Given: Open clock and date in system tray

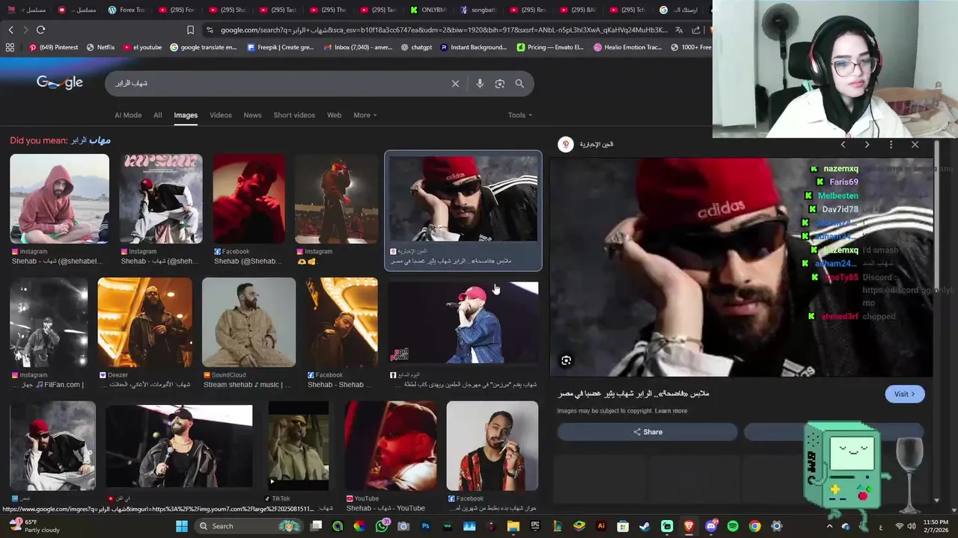Looking at the screenshot, I should [x=936, y=526].
